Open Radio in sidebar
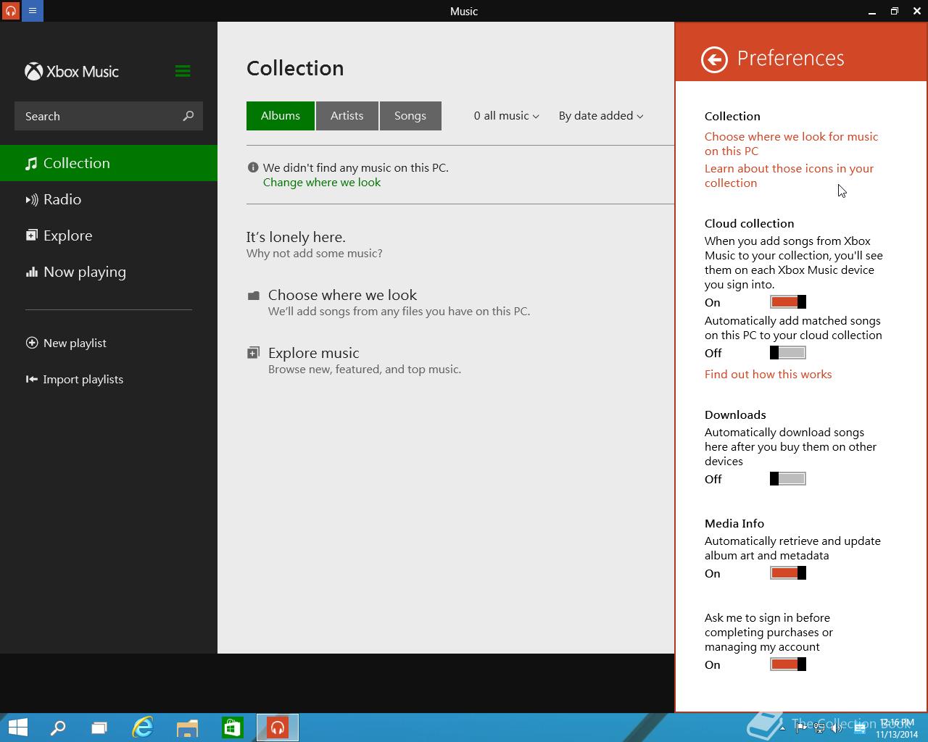The width and height of the screenshot is (928, 742). 109,199
